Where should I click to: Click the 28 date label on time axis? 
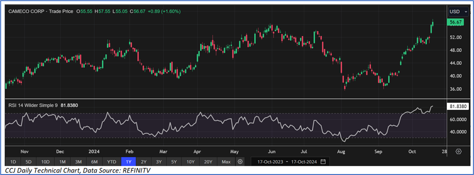click(x=444, y=151)
